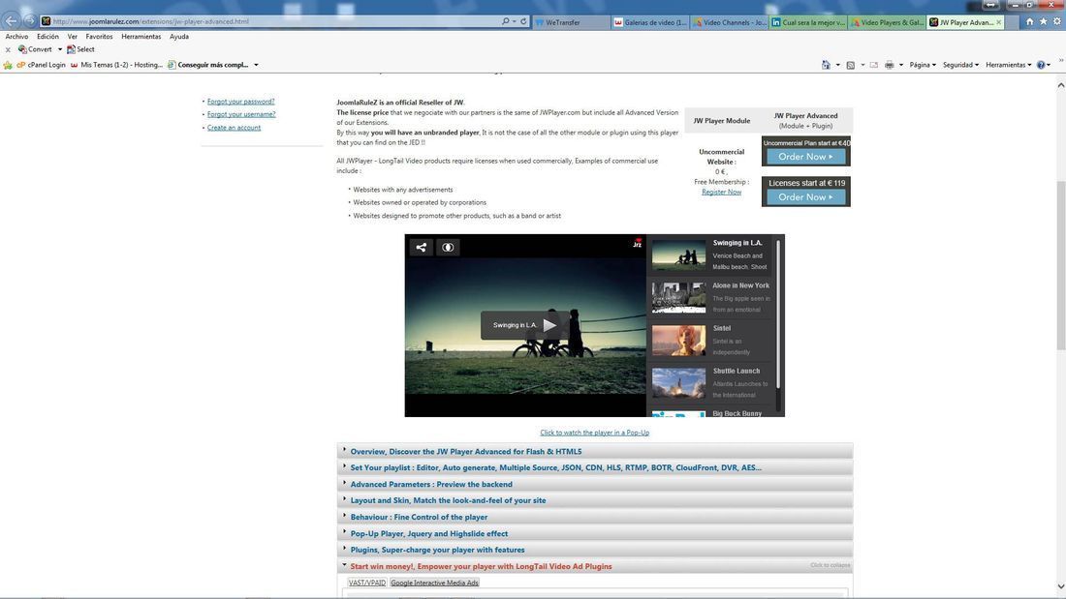Go back with the browser Back arrow
This screenshot has width=1066, height=599.
tap(11, 21)
